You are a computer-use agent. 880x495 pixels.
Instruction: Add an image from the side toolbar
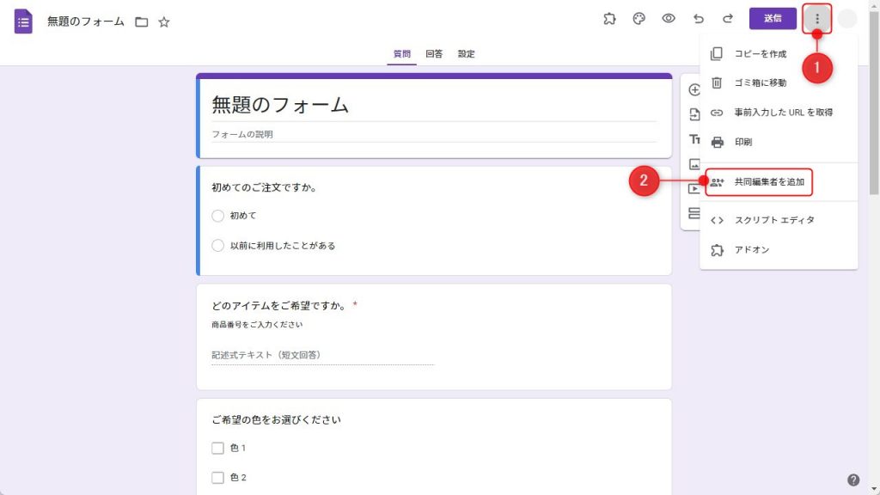[x=694, y=164]
